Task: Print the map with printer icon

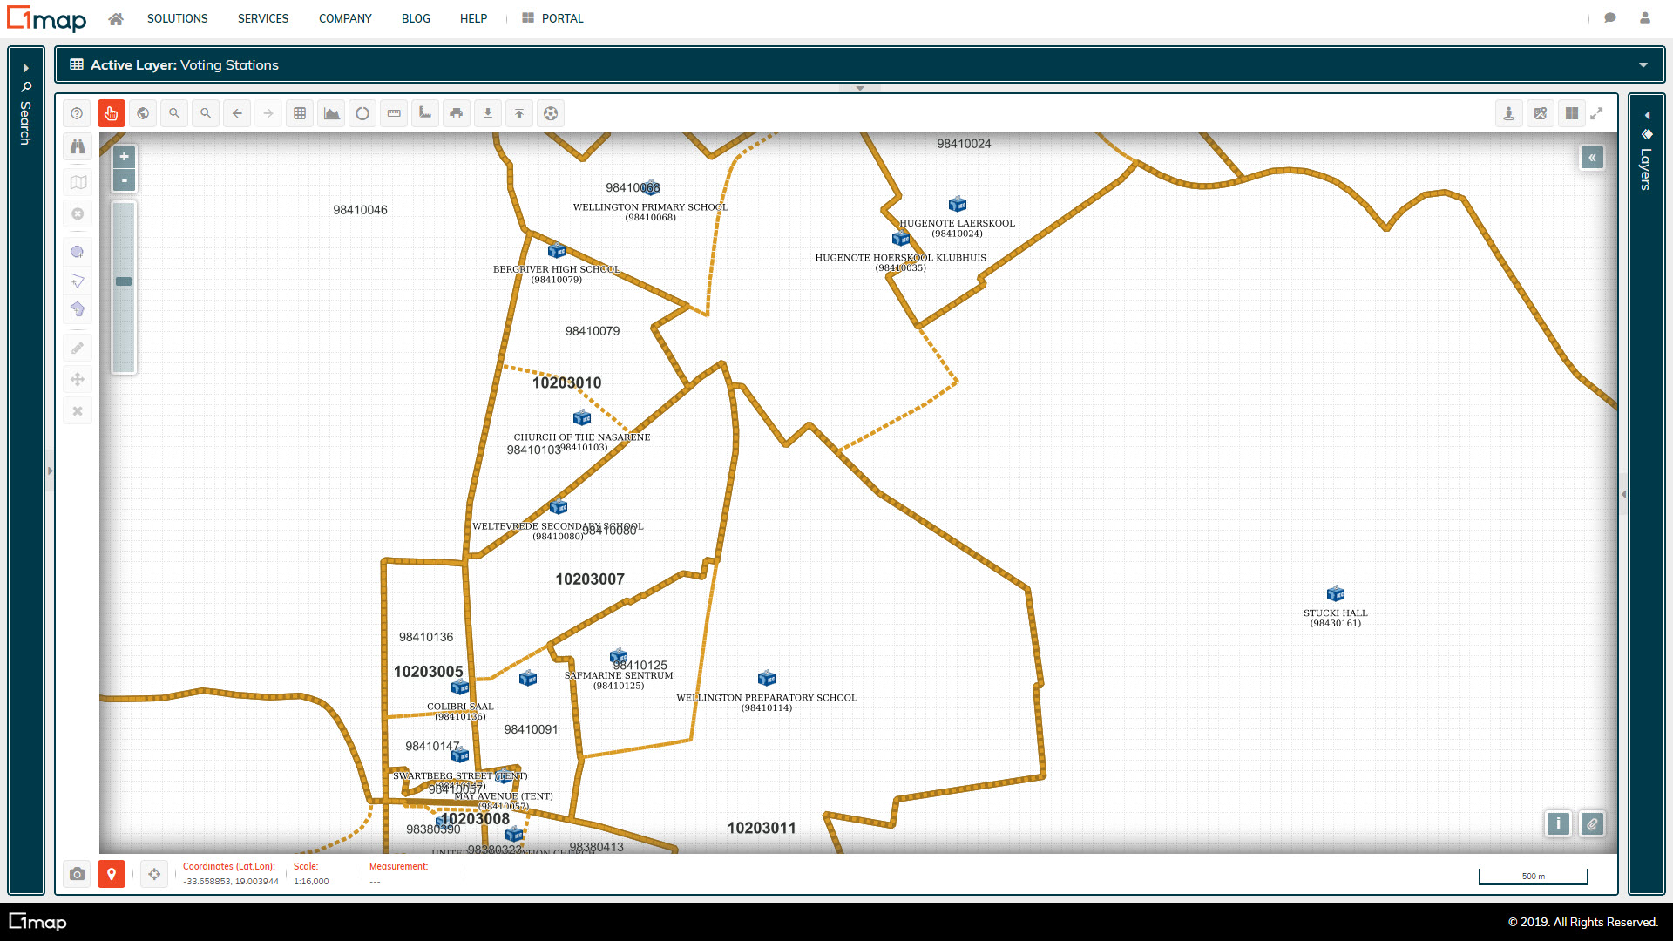Action: [457, 113]
